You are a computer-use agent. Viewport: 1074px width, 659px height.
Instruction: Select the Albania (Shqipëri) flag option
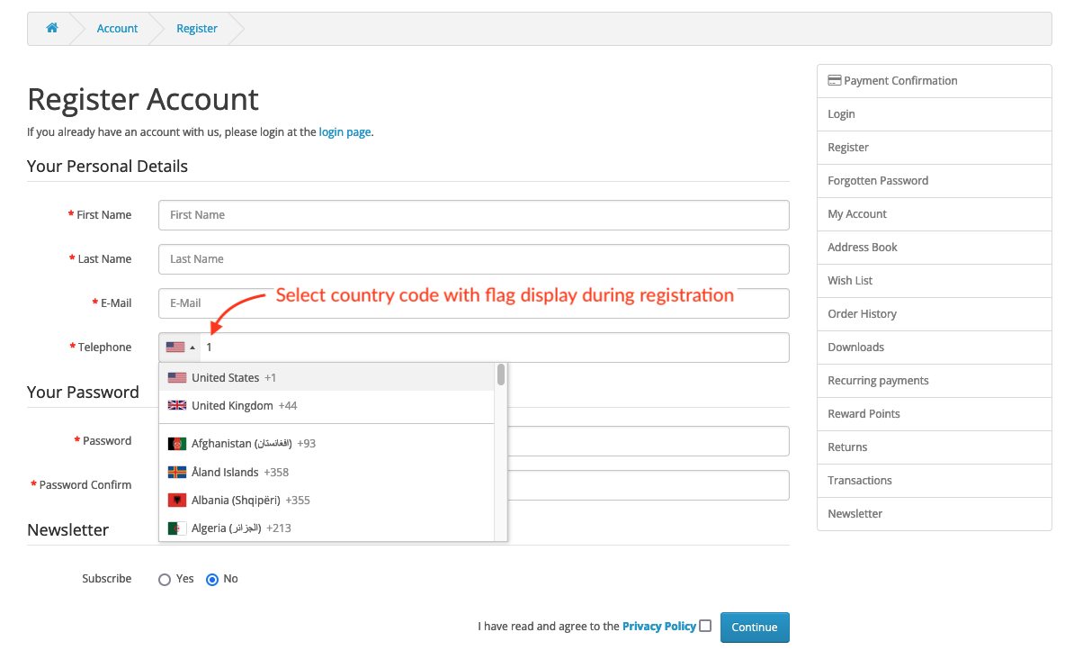[176, 501]
